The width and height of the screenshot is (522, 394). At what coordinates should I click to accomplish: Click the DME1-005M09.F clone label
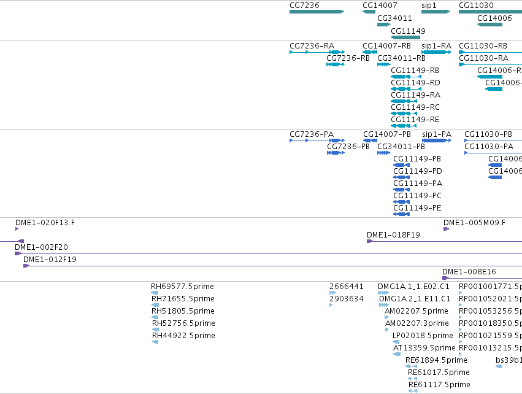tap(474, 223)
